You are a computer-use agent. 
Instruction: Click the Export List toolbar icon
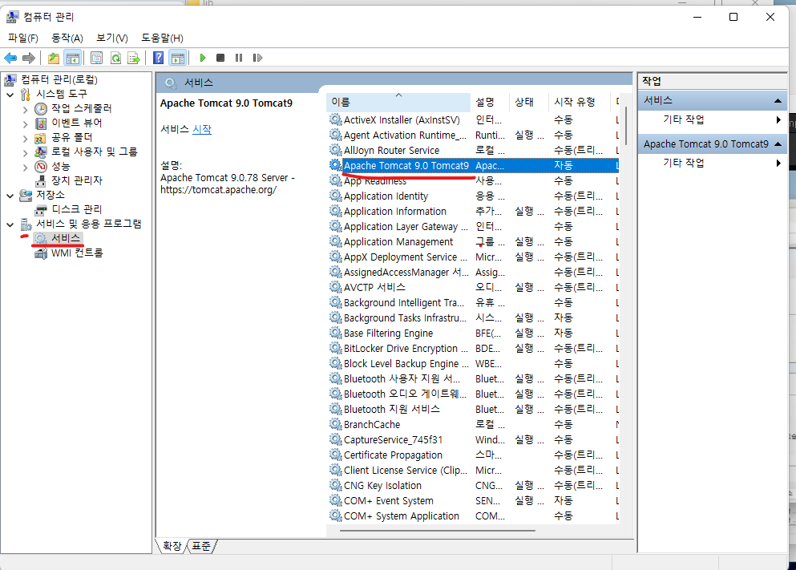click(134, 58)
